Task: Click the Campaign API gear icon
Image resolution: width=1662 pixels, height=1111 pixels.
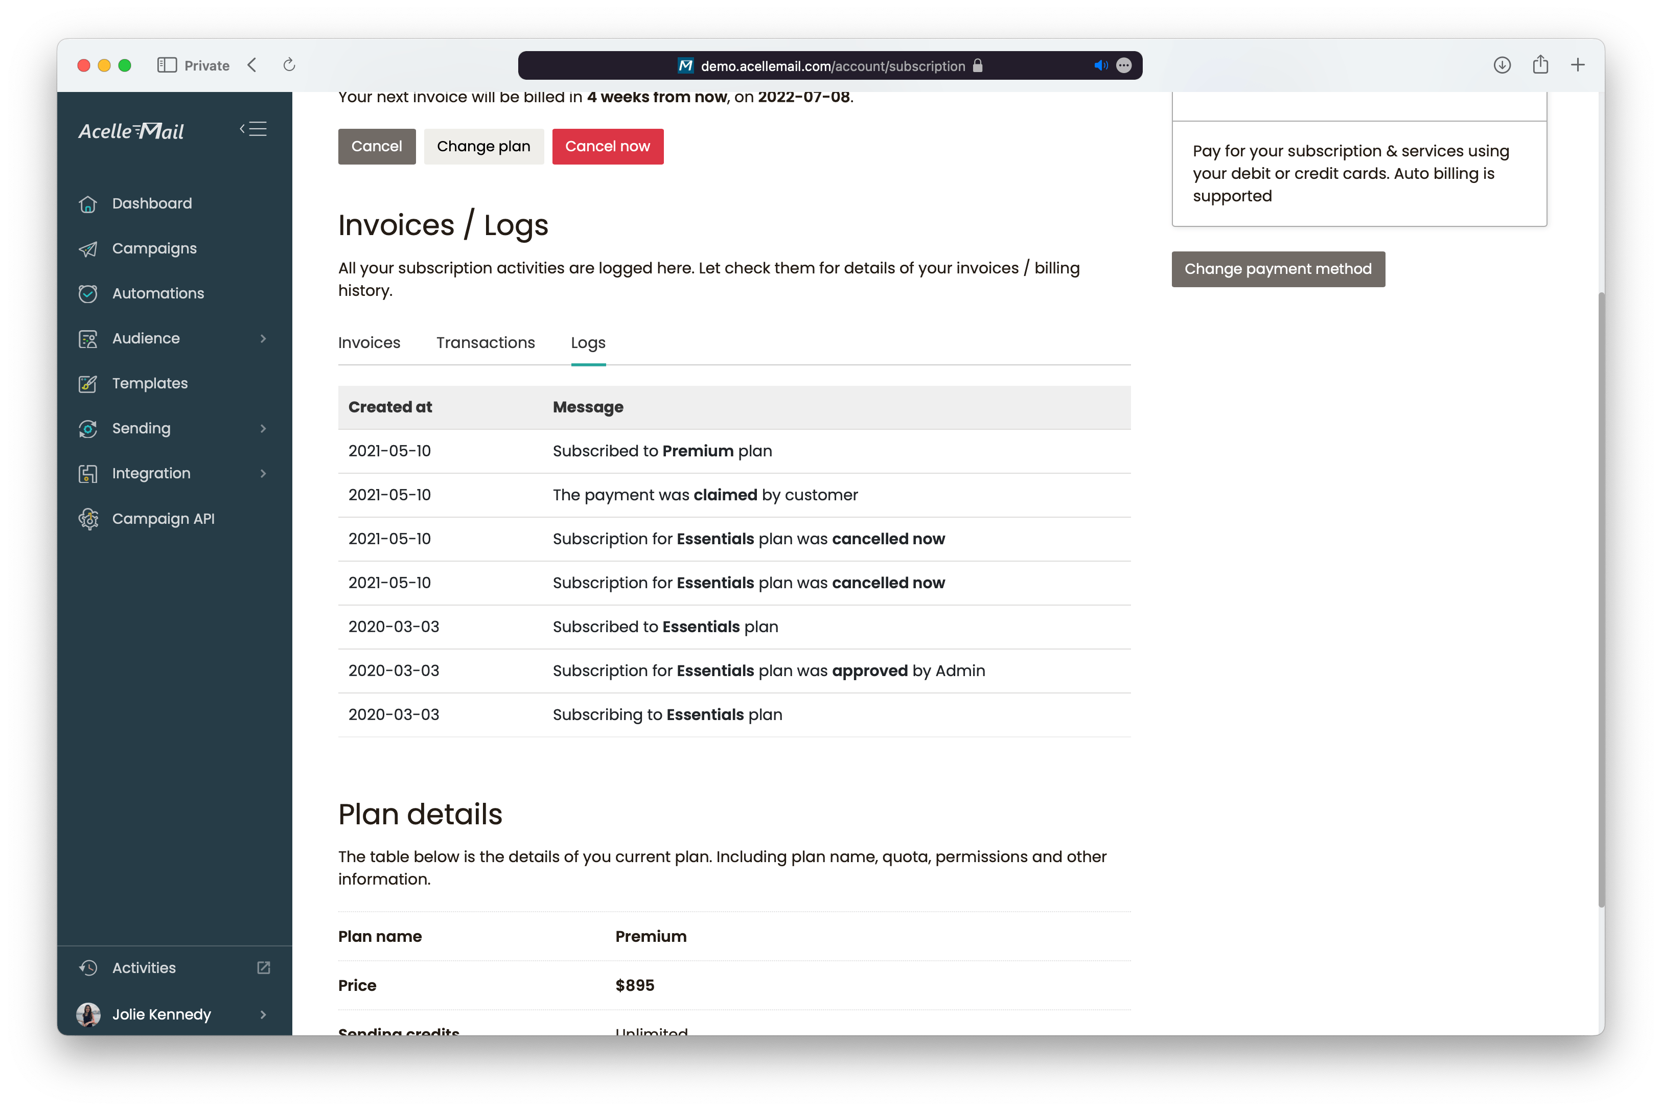Action: 88,519
